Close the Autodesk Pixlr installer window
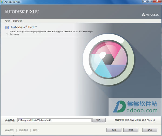 click(157, 1)
